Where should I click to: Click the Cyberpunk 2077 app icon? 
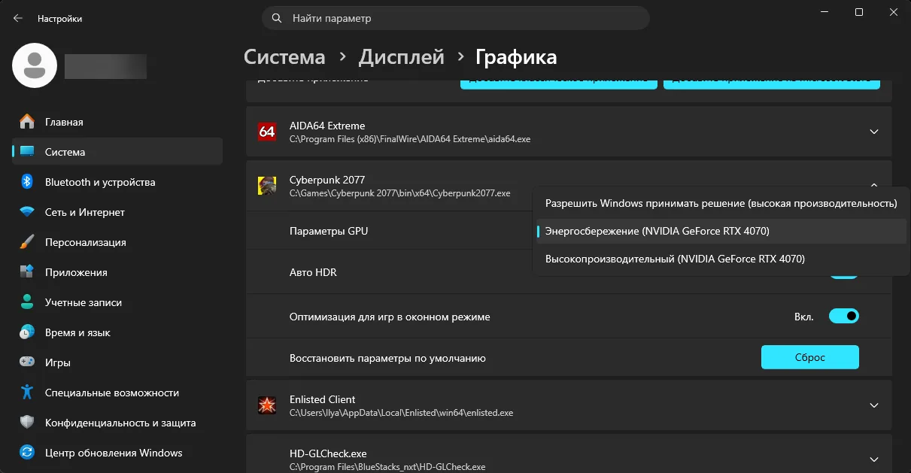point(267,186)
